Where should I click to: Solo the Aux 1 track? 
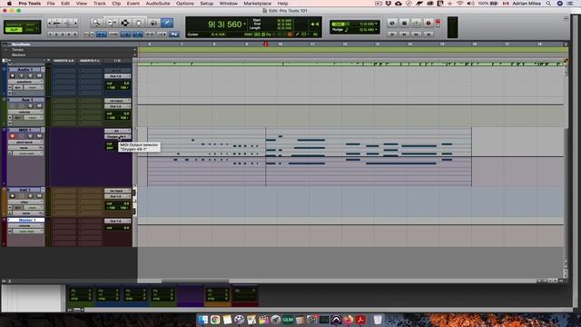pos(30,106)
